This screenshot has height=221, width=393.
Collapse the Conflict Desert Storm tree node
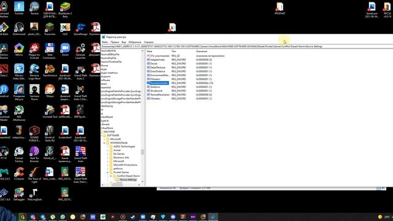[111, 176]
